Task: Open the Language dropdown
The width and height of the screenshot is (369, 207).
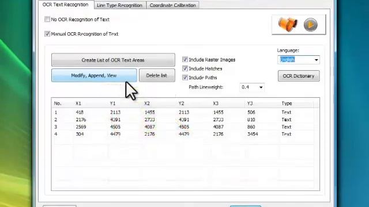Action: pyautogui.click(x=299, y=60)
